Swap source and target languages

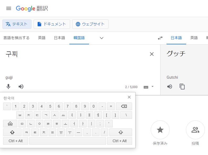coord(160,38)
